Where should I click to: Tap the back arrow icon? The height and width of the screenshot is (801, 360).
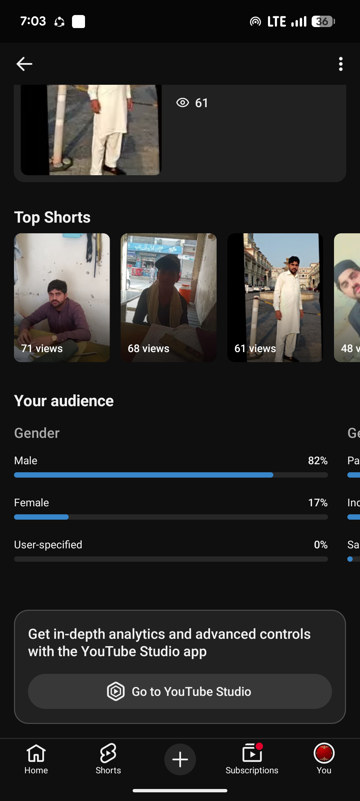(24, 64)
